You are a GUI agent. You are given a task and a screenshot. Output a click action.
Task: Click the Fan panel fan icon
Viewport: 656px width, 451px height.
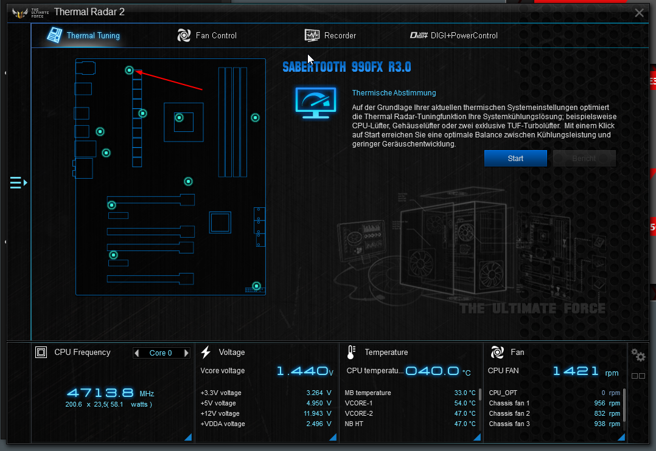click(x=497, y=353)
